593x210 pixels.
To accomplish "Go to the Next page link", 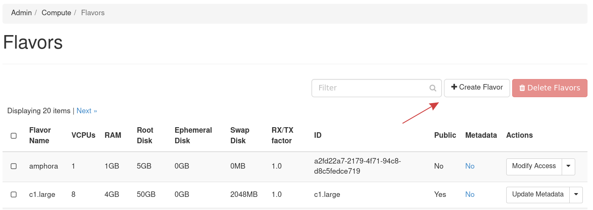I will coord(87,111).
